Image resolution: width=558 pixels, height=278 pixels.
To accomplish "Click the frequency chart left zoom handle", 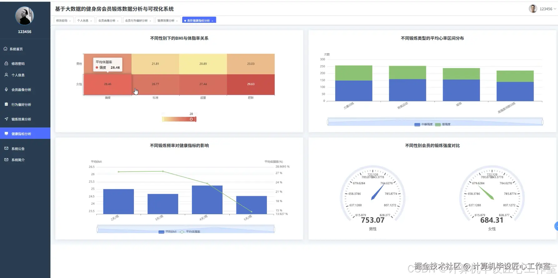I will click(x=97, y=230).
